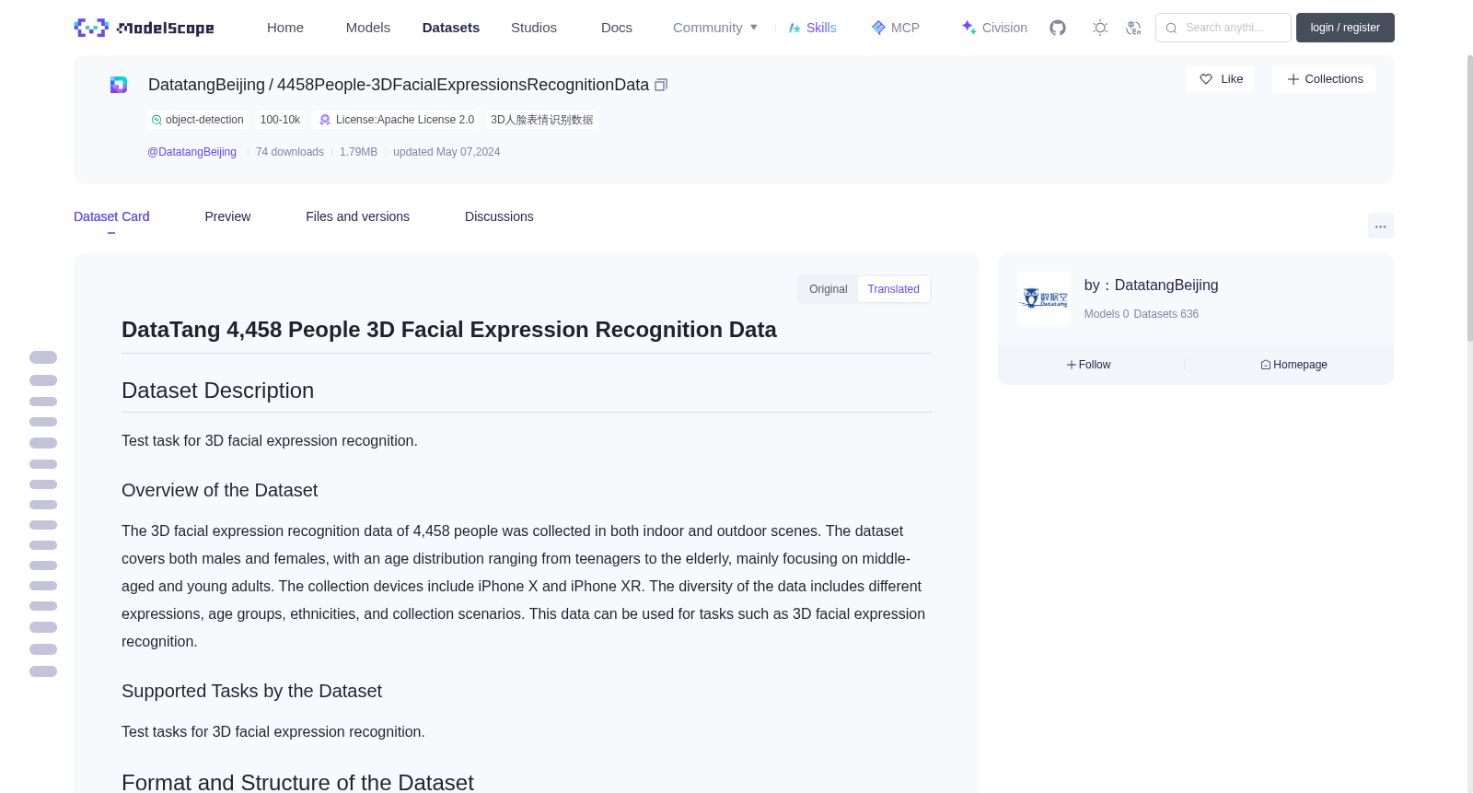The width and height of the screenshot is (1473, 793).
Task: Switch description to Original language
Action: click(x=828, y=289)
